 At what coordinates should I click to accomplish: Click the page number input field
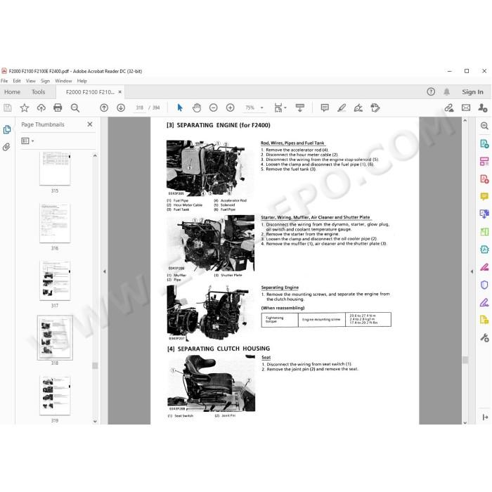click(x=139, y=108)
